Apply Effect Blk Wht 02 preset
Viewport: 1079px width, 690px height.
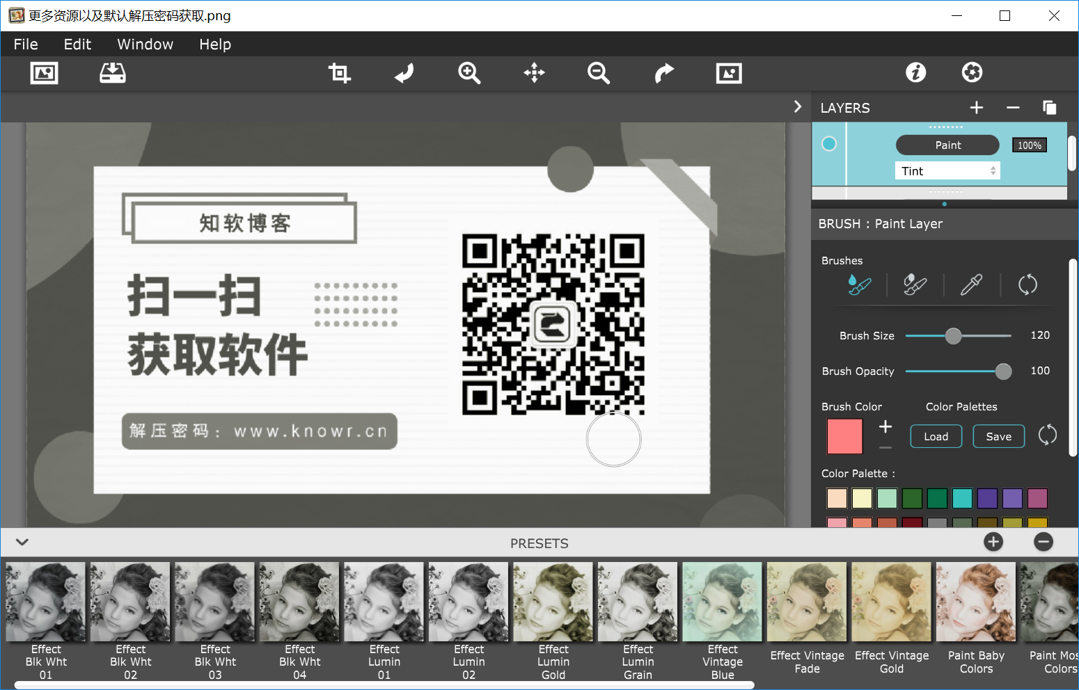(x=130, y=621)
